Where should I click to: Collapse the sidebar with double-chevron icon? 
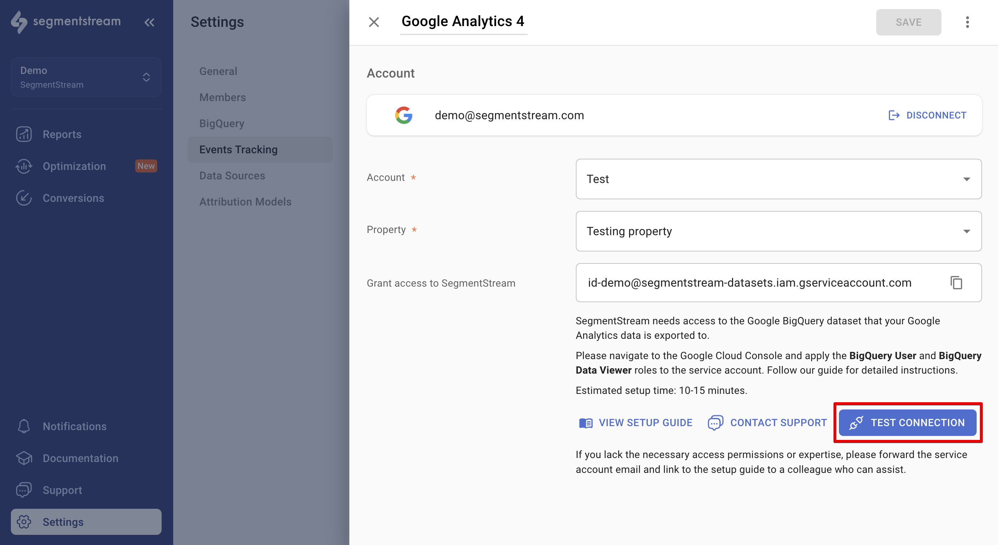coord(149,22)
